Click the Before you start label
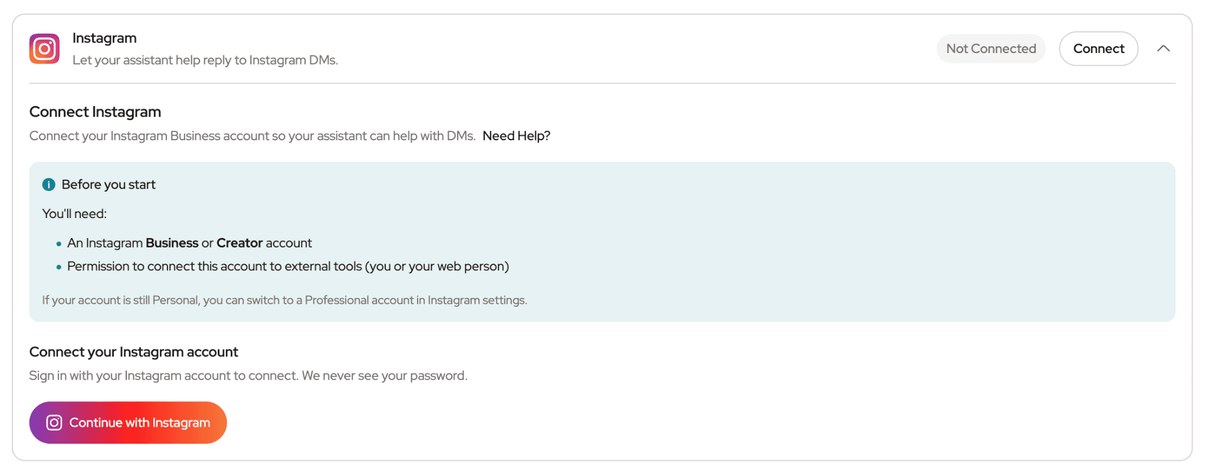Image resolution: width=1208 pixels, height=472 pixels. pos(109,184)
